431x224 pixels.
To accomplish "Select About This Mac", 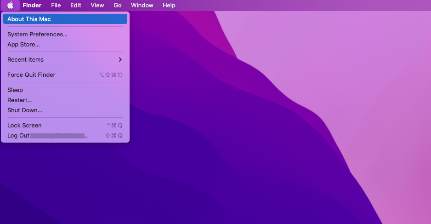I will 65,19.
